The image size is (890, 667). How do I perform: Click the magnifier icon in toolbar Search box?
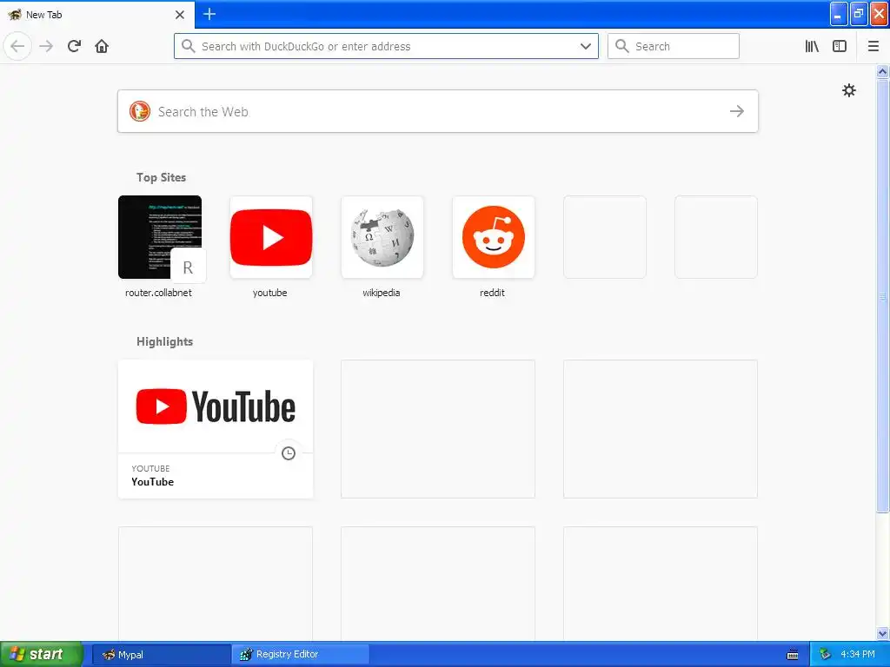622,46
